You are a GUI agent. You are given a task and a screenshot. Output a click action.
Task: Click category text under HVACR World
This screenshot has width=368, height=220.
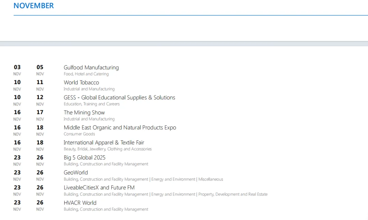pos(106,209)
